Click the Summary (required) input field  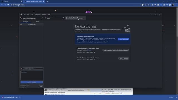(x=33, y=69)
